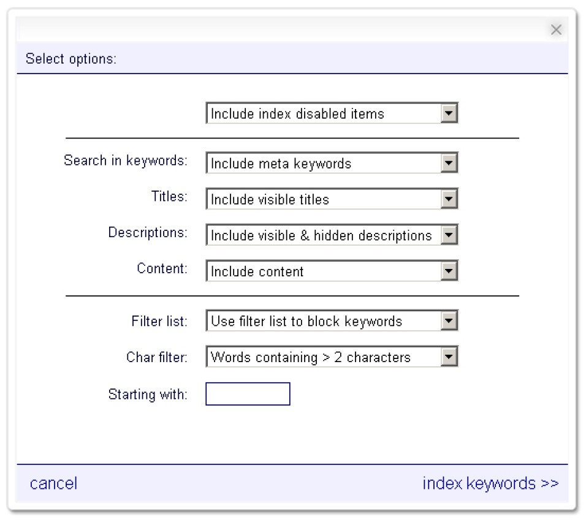Click the Filter list dropdown arrow

coord(449,321)
